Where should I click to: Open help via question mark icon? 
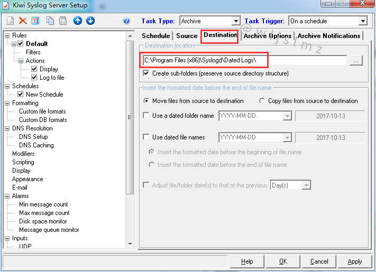tap(126, 21)
